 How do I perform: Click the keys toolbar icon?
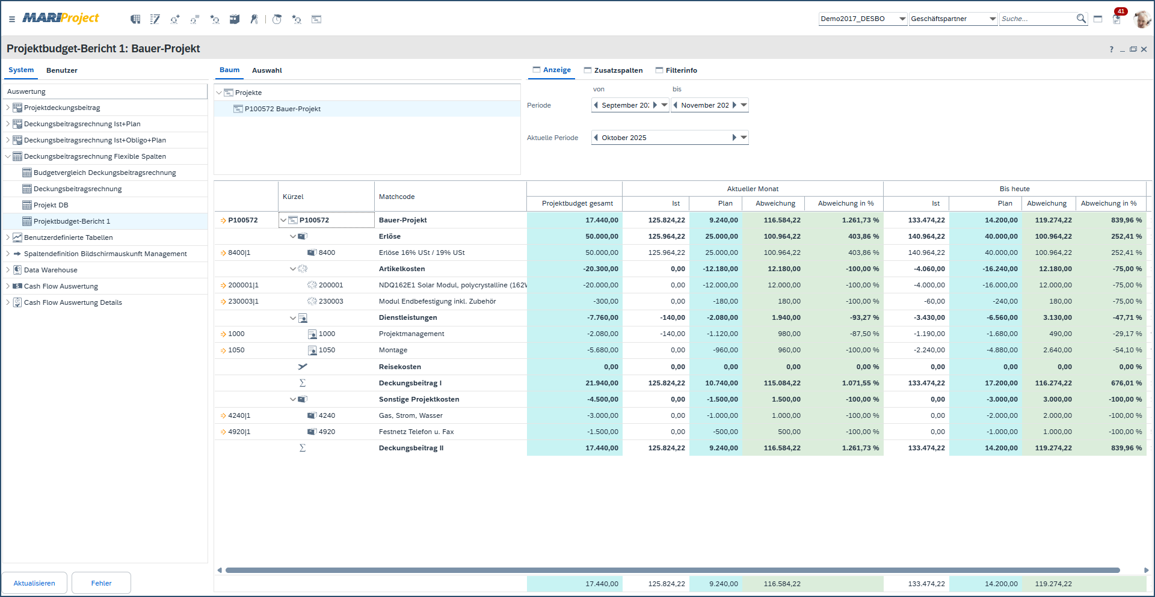[x=254, y=19]
